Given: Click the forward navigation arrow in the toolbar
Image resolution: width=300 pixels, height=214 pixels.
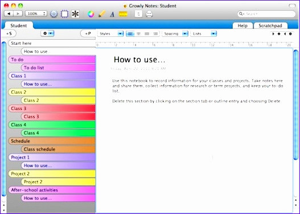Looking at the screenshot, I should (x=18, y=14).
